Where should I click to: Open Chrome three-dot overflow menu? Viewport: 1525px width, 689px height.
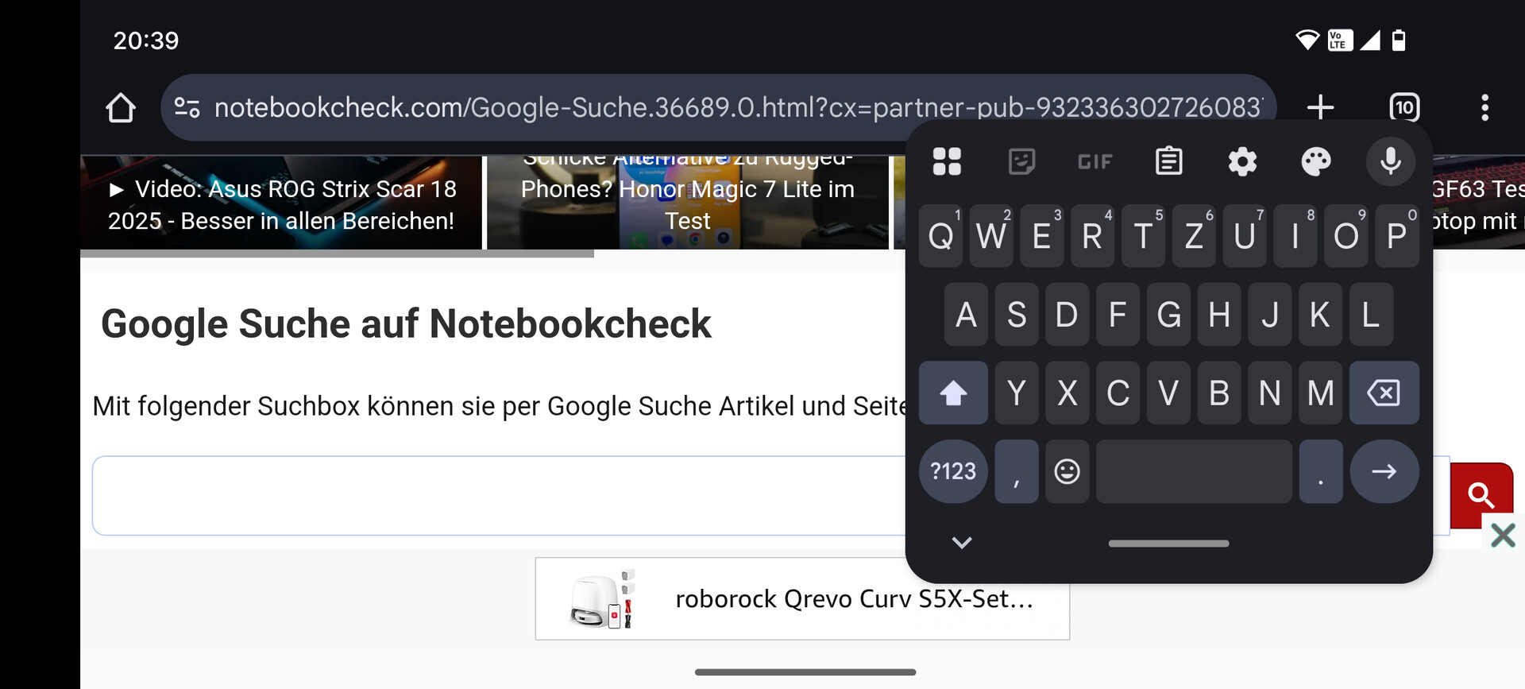coord(1484,107)
